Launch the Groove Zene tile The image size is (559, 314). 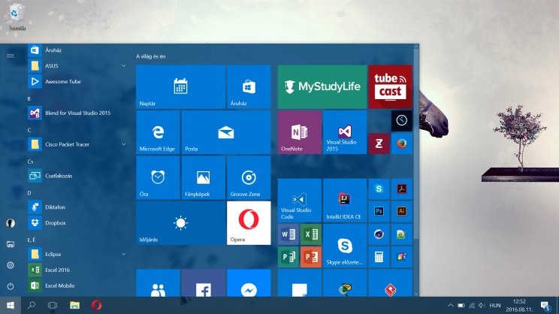[249, 177]
